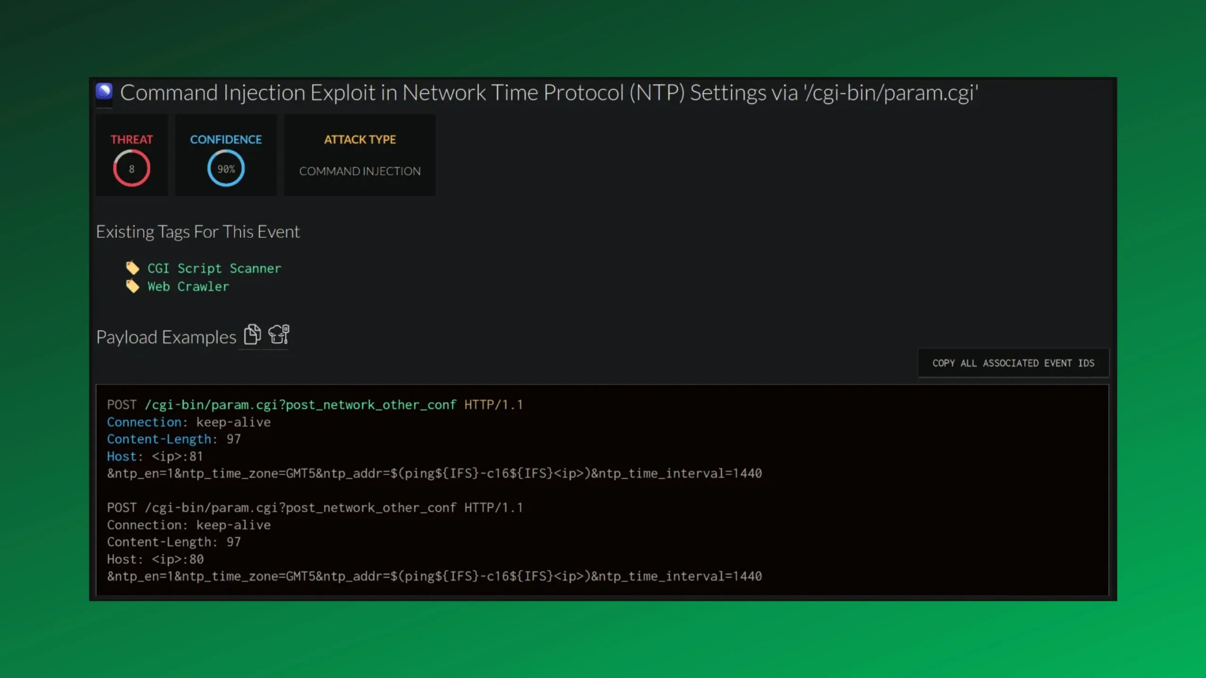This screenshot has height=678, width=1206.
Task: Click the THREAT label
Action: click(x=131, y=139)
